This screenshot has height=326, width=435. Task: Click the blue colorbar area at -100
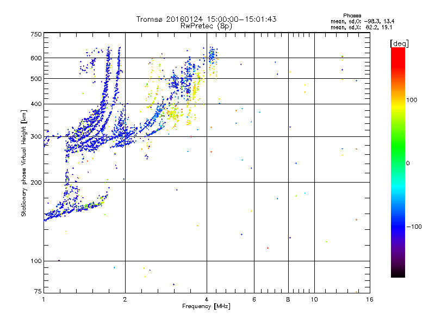coord(398,227)
